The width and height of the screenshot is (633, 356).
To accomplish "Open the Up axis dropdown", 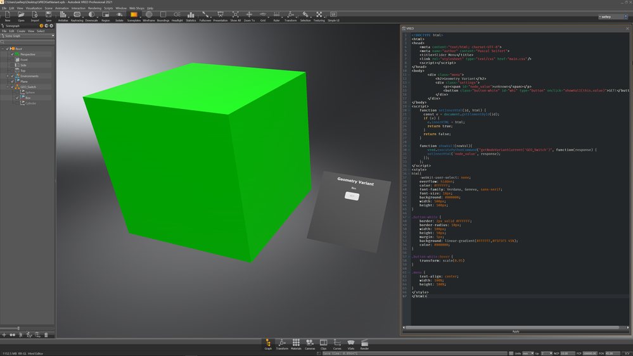I will 547,353.
